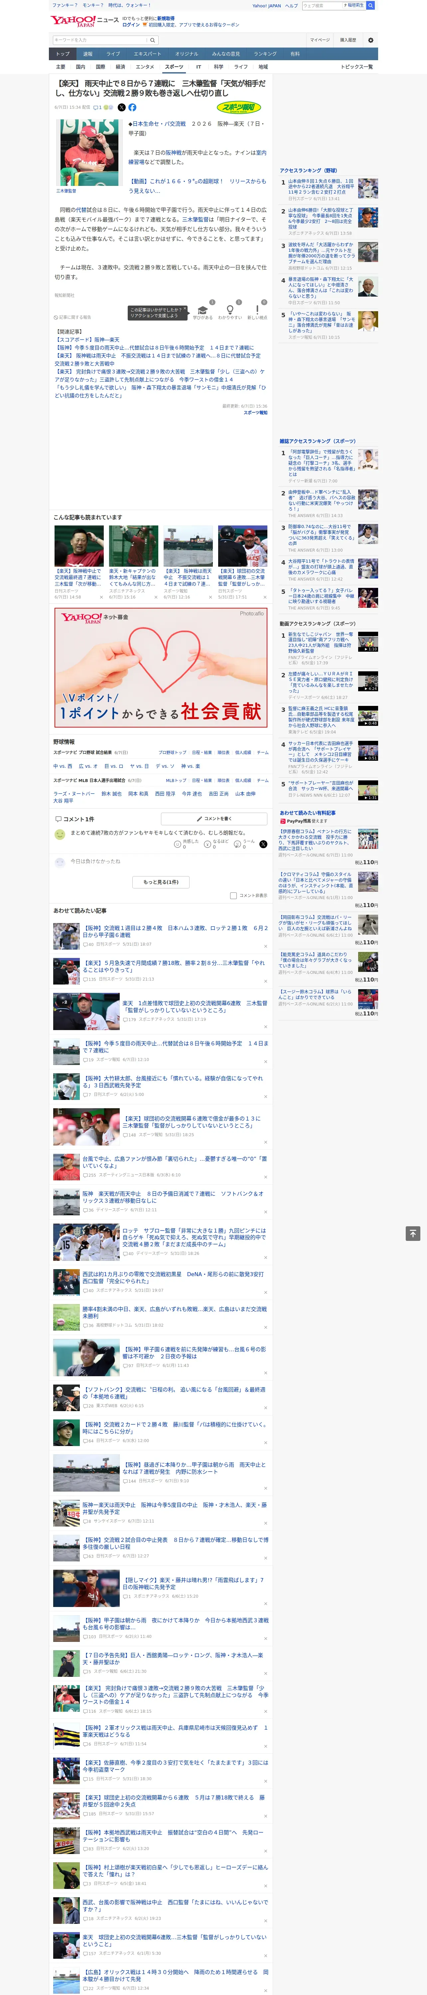Click the 鈴木 誠也 player link
This screenshot has width=427, height=1995.
(112, 794)
